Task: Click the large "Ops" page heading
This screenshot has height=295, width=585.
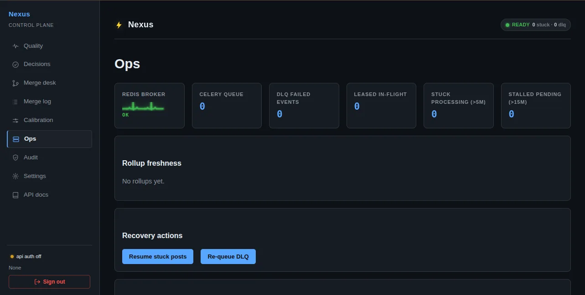Action: click(x=127, y=64)
